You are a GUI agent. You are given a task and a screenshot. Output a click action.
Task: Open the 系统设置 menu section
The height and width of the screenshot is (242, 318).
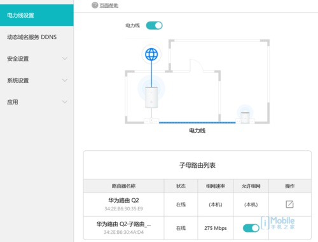click(x=37, y=80)
